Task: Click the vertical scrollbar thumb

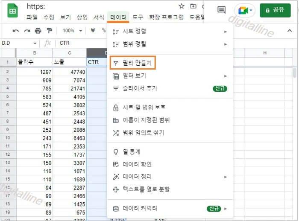Action: pyautogui.click(x=295, y=73)
